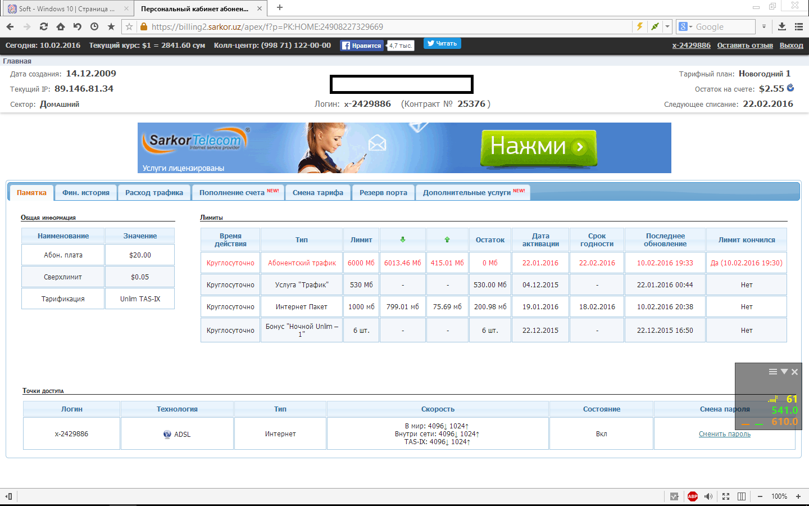Toggle the lightning speed mode icon
The height and width of the screenshot is (506, 809).
(x=639, y=26)
